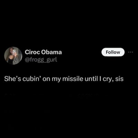Viewport: 138px width, 138px height.
Task: Expand post options via the ellipsis icon
Action: point(130,52)
